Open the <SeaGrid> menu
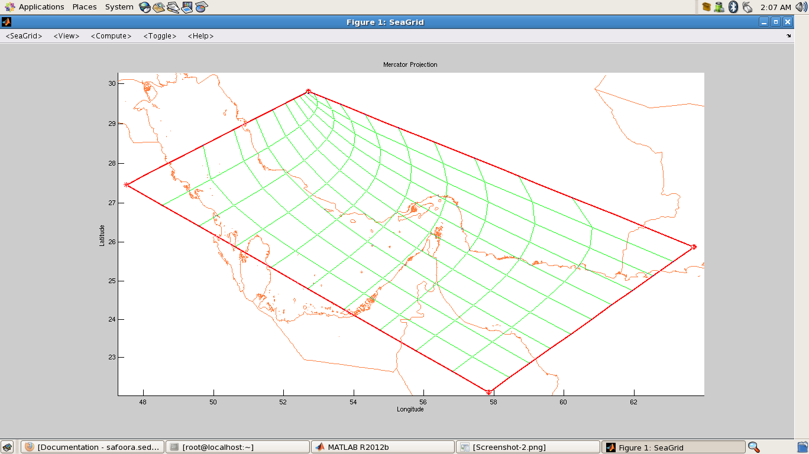 click(x=24, y=36)
